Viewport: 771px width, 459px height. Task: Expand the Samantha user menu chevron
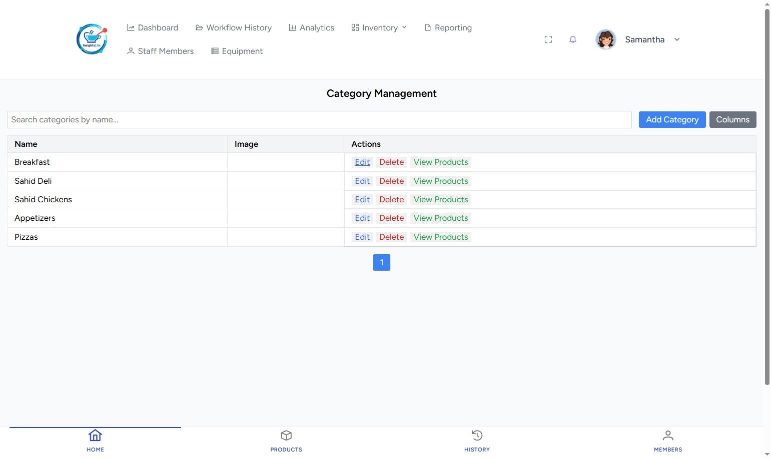coord(677,39)
